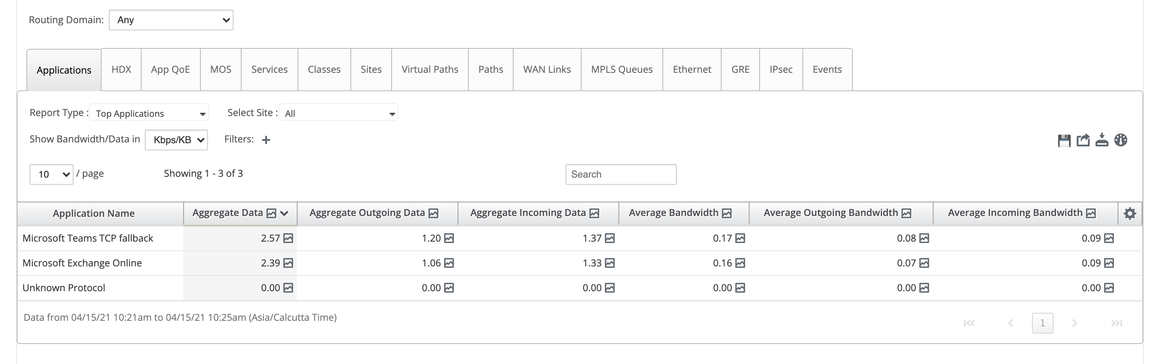Select Microsoft Exchange Online row name
Viewport: 1152px width, 364px height.
pos(82,263)
